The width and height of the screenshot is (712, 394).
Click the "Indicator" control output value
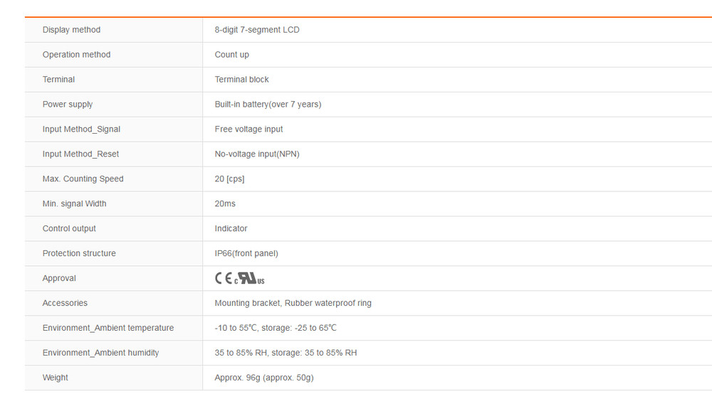tap(231, 229)
